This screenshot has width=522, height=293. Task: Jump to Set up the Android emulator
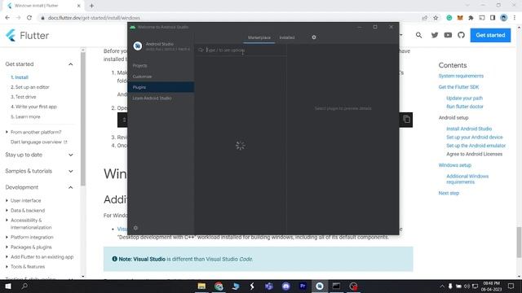[476, 146]
